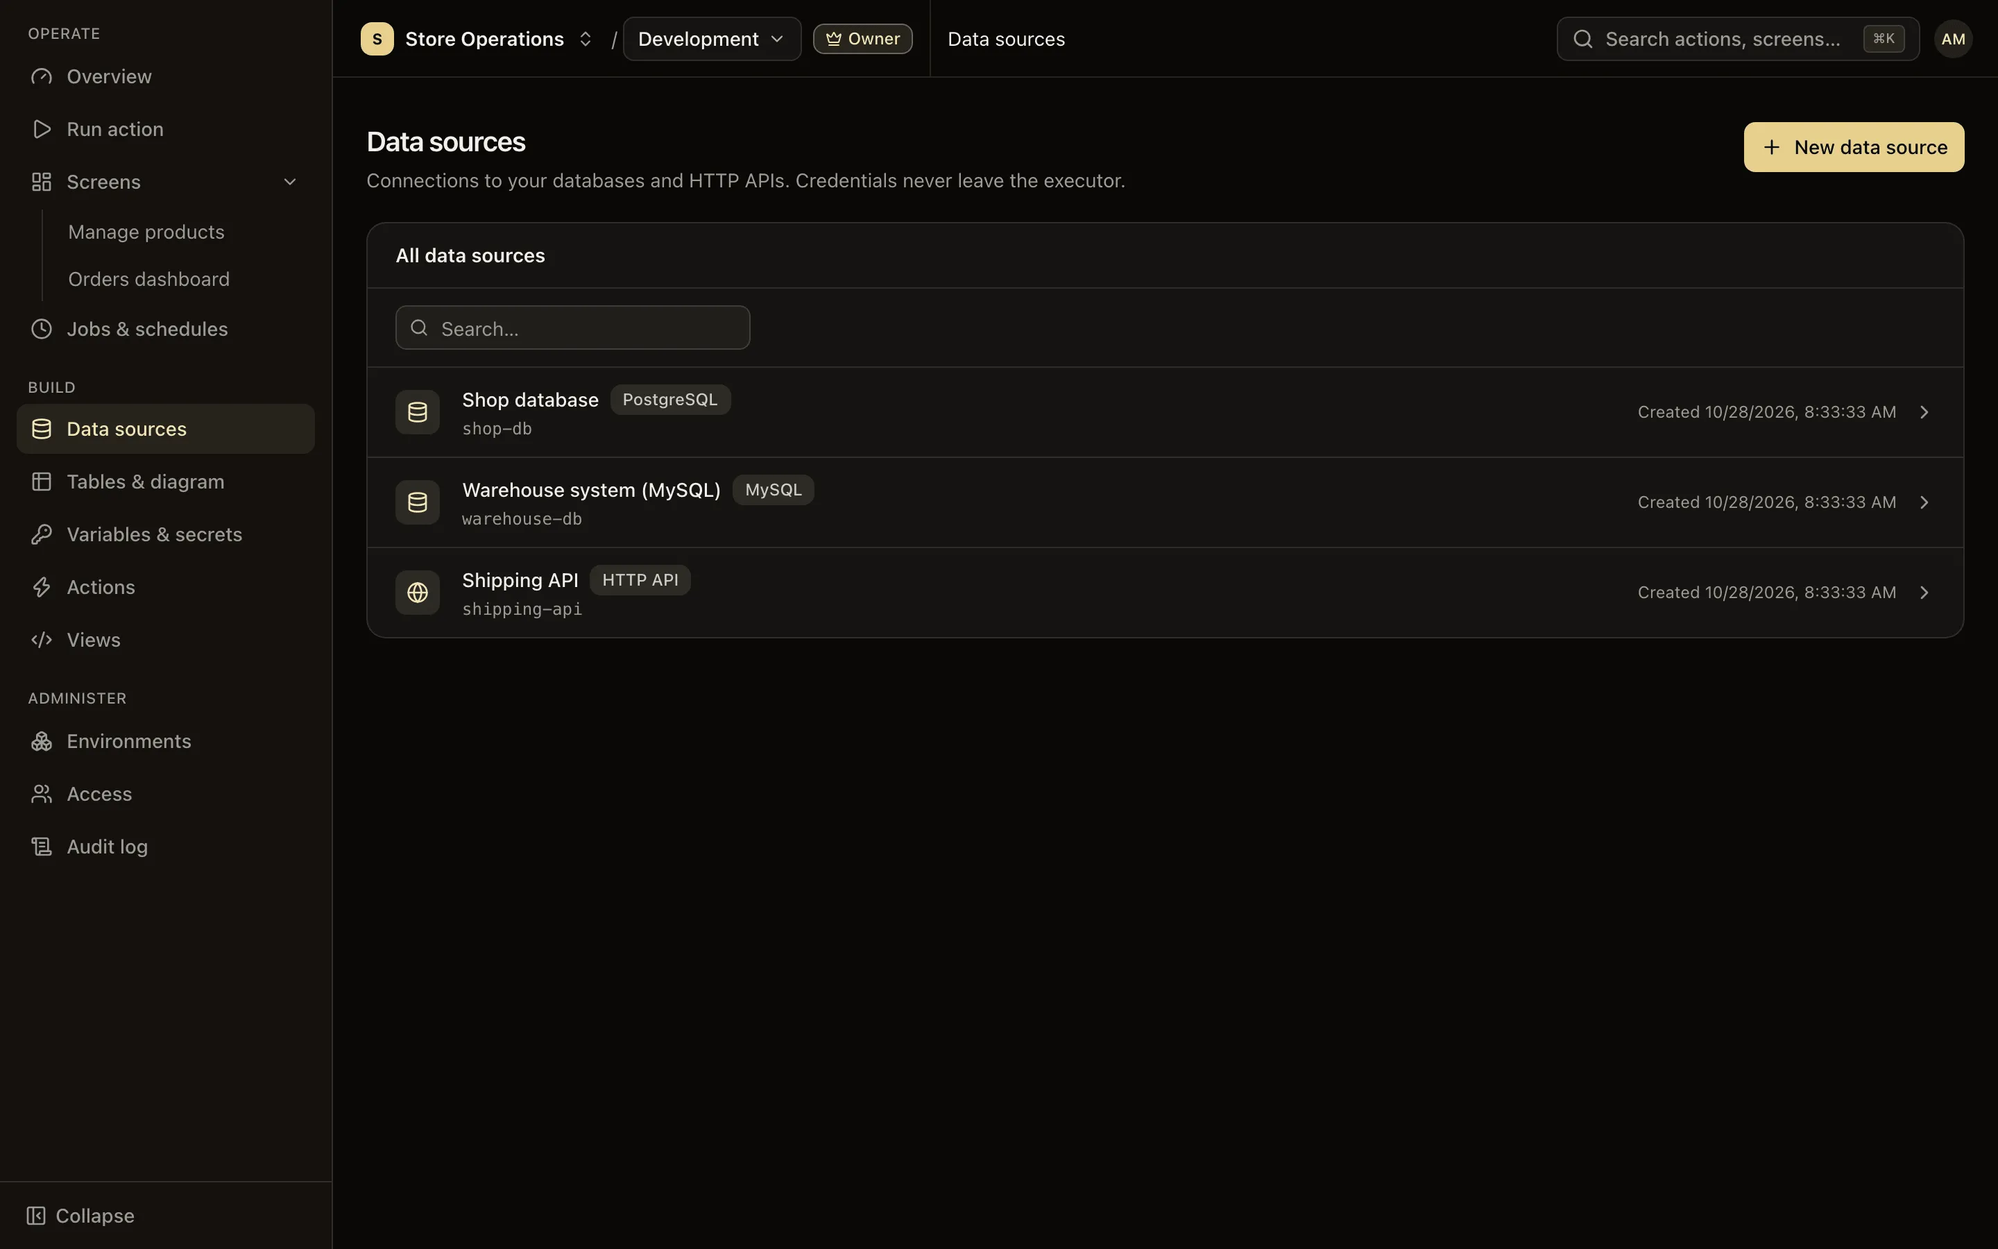The width and height of the screenshot is (1998, 1249).
Task: Click the shipping-api identifier text
Action: (x=522, y=609)
